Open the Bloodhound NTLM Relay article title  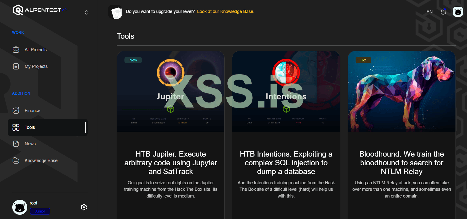(x=402, y=163)
